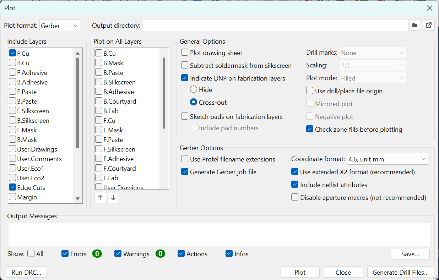The height and width of the screenshot is (280, 439).
Task: Expand the Coordinate format dropdown
Action: pos(387,159)
